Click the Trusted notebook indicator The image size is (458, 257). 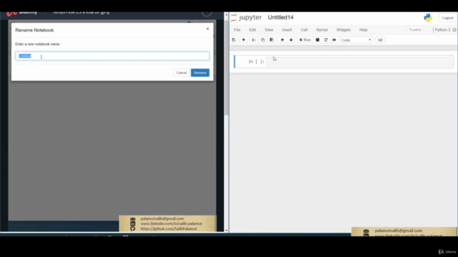pyautogui.click(x=414, y=30)
